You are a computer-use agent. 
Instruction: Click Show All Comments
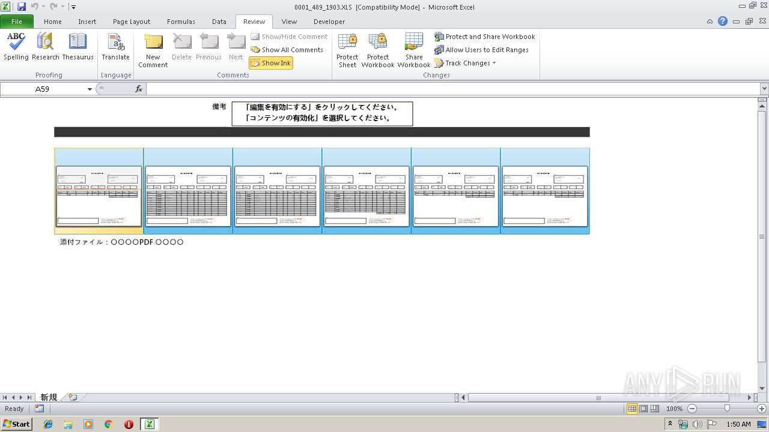tap(287, 50)
